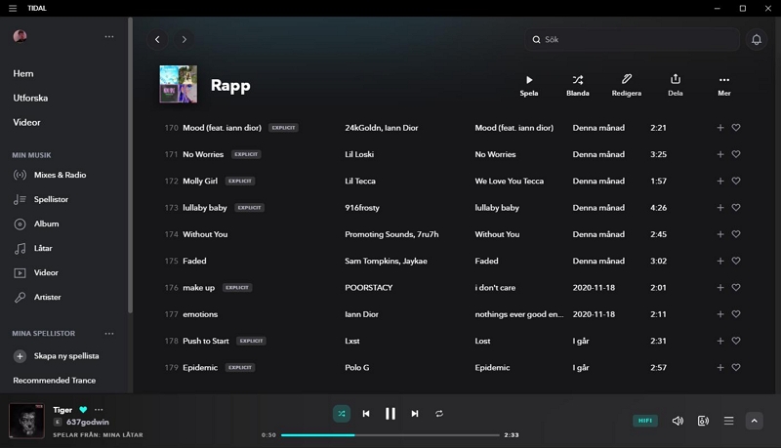The width and height of the screenshot is (781, 448).
Task: Toggle repeat mode in the player bar
Action: point(439,414)
